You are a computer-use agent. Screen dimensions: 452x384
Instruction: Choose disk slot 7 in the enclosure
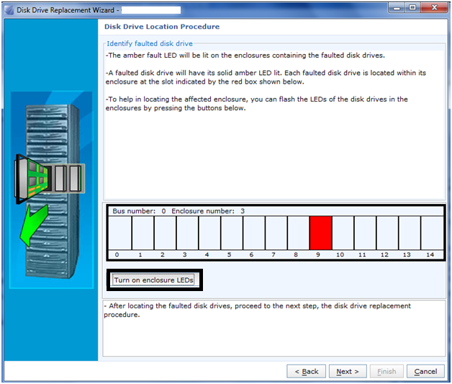(x=276, y=232)
